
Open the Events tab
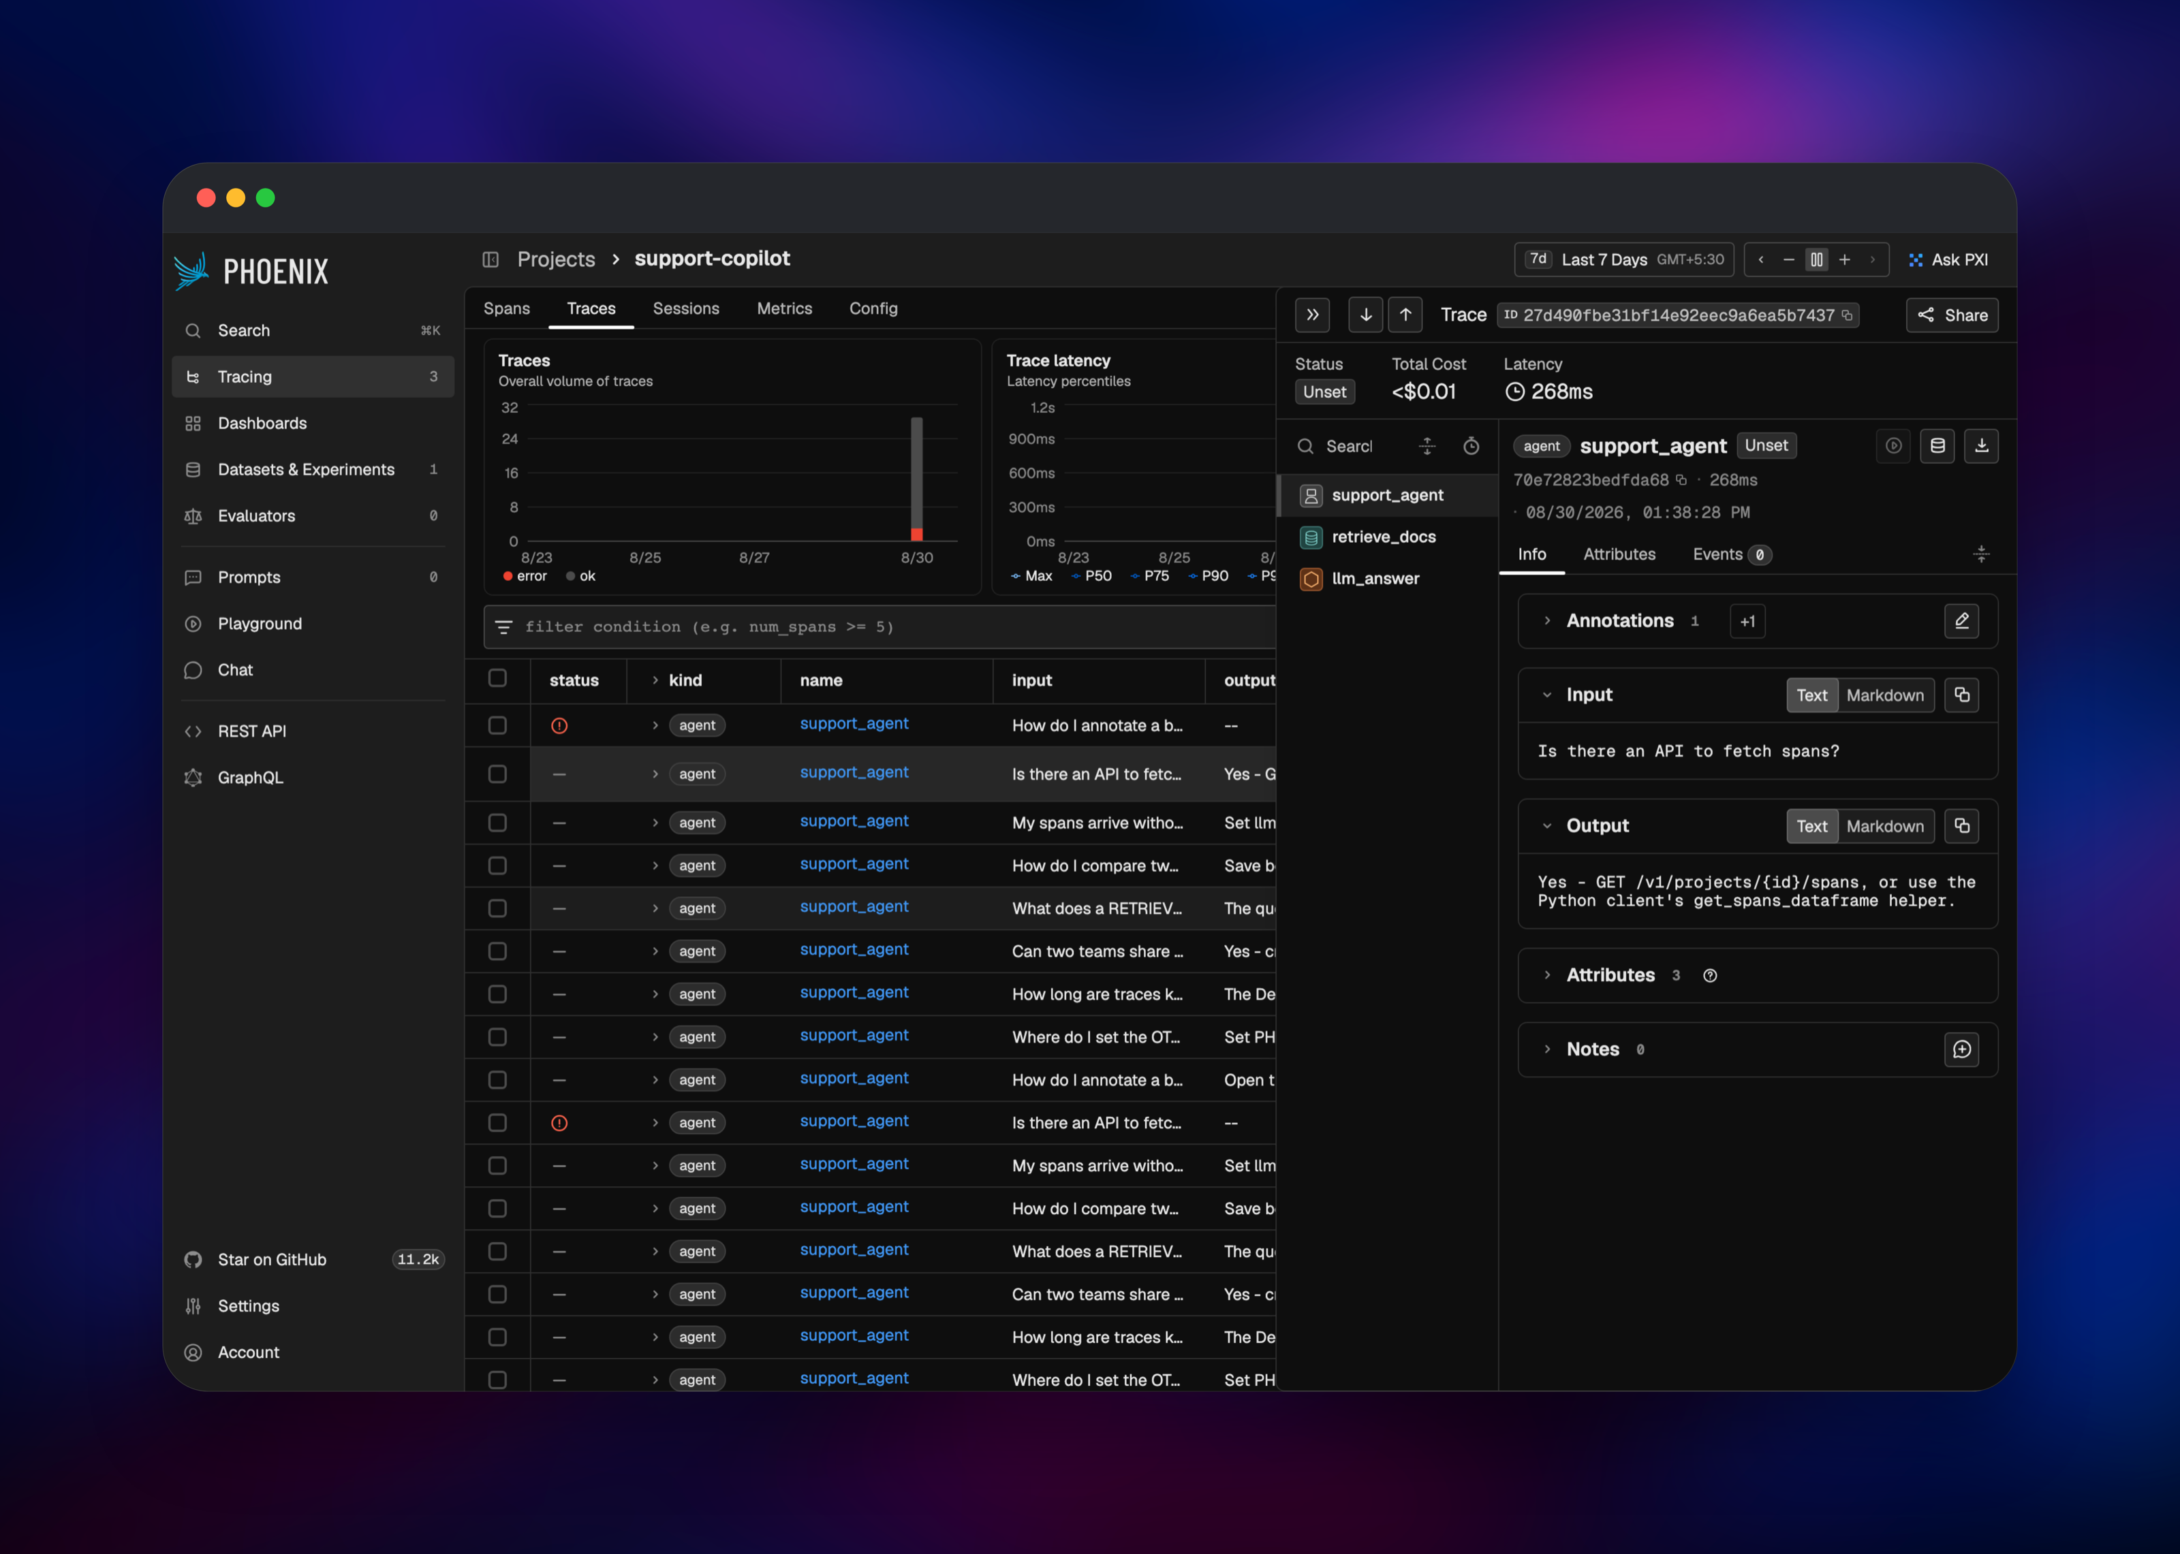tap(1731, 554)
